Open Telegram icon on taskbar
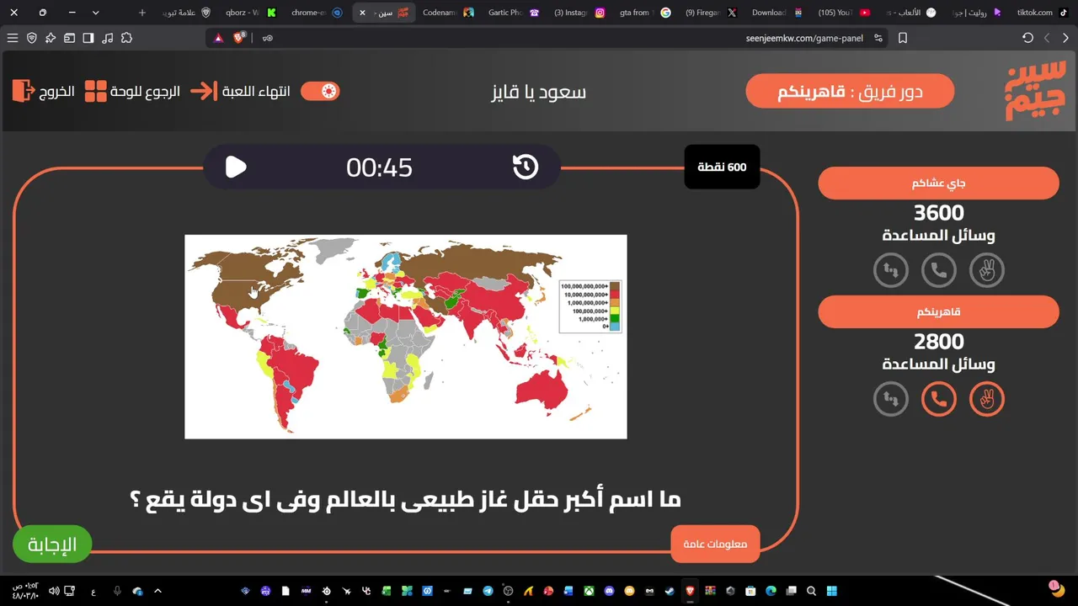 coord(488,591)
